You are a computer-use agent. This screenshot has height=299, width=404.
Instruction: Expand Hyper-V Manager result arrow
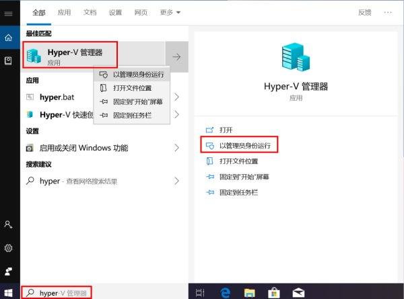[x=176, y=57]
